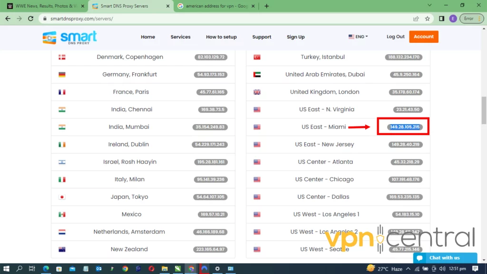This screenshot has height=274, width=487.
Task: Select the United Kingdom flag icon
Action: [257, 92]
